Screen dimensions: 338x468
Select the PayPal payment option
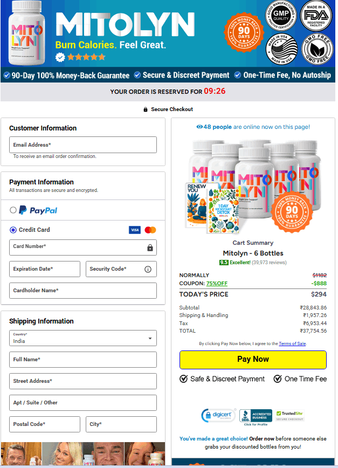(x=13, y=210)
